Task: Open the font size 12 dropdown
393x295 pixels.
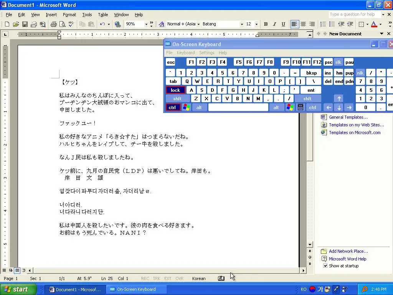Action: click(x=256, y=24)
